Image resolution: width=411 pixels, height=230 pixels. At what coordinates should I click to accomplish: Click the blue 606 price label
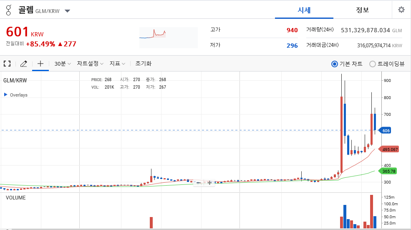(x=386, y=130)
